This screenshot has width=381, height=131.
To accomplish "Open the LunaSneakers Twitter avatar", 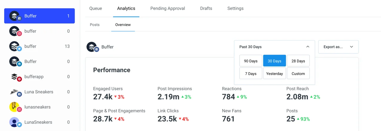I will click(15, 122).
